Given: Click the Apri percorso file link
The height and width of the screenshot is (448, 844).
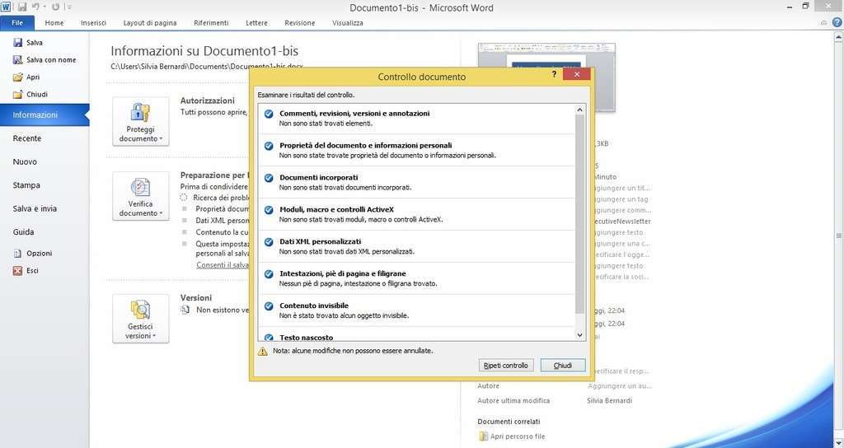Looking at the screenshot, I should [518, 436].
